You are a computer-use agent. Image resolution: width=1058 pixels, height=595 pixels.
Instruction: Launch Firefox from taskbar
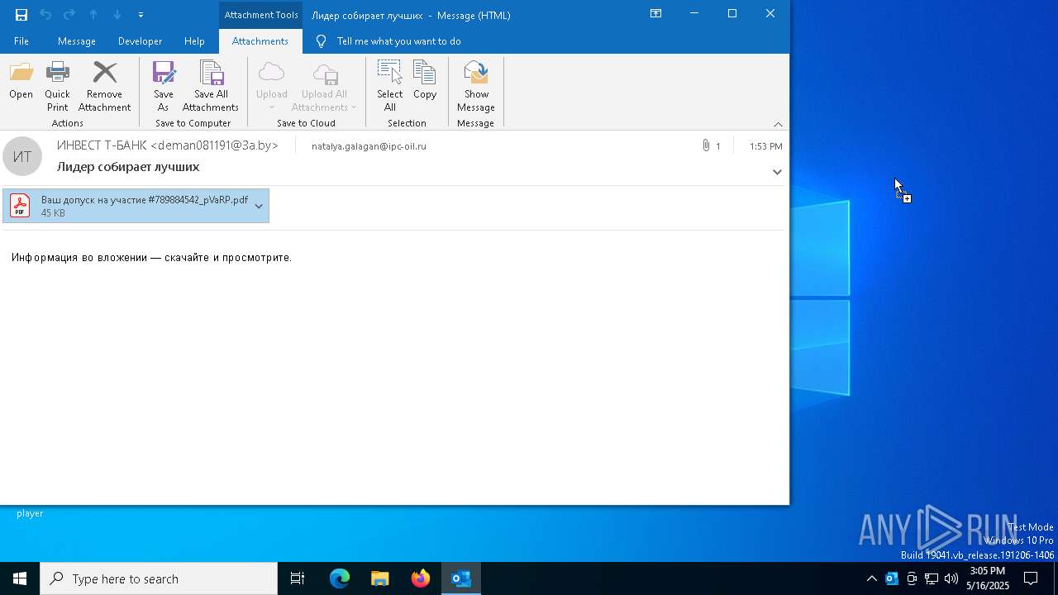[421, 578]
